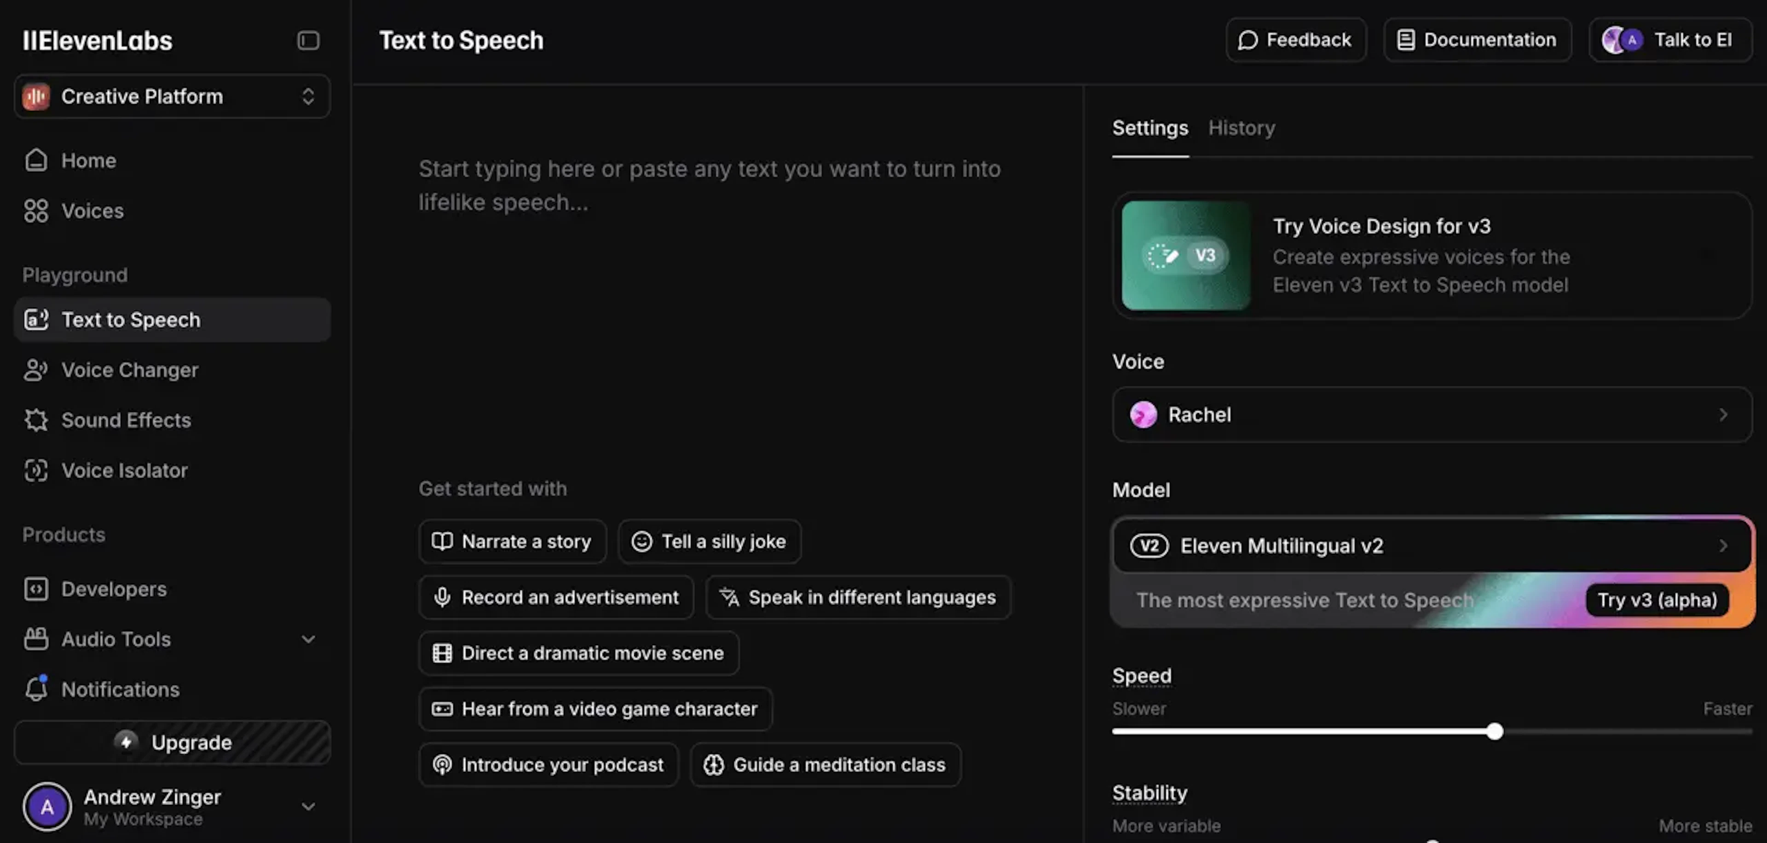Adjust the Speed slider
This screenshot has height=843, width=1767.
(1496, 732)
